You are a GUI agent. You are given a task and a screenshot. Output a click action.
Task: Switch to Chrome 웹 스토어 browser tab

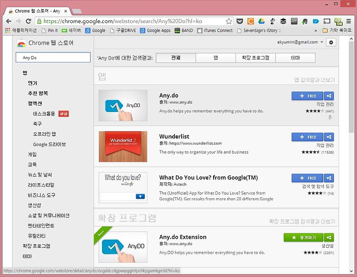38,11
